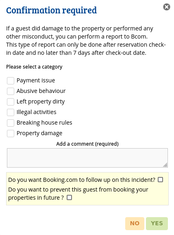Click the 'Payment issue' label text
This screenshot has height=235, width=174.
point(36,80)
